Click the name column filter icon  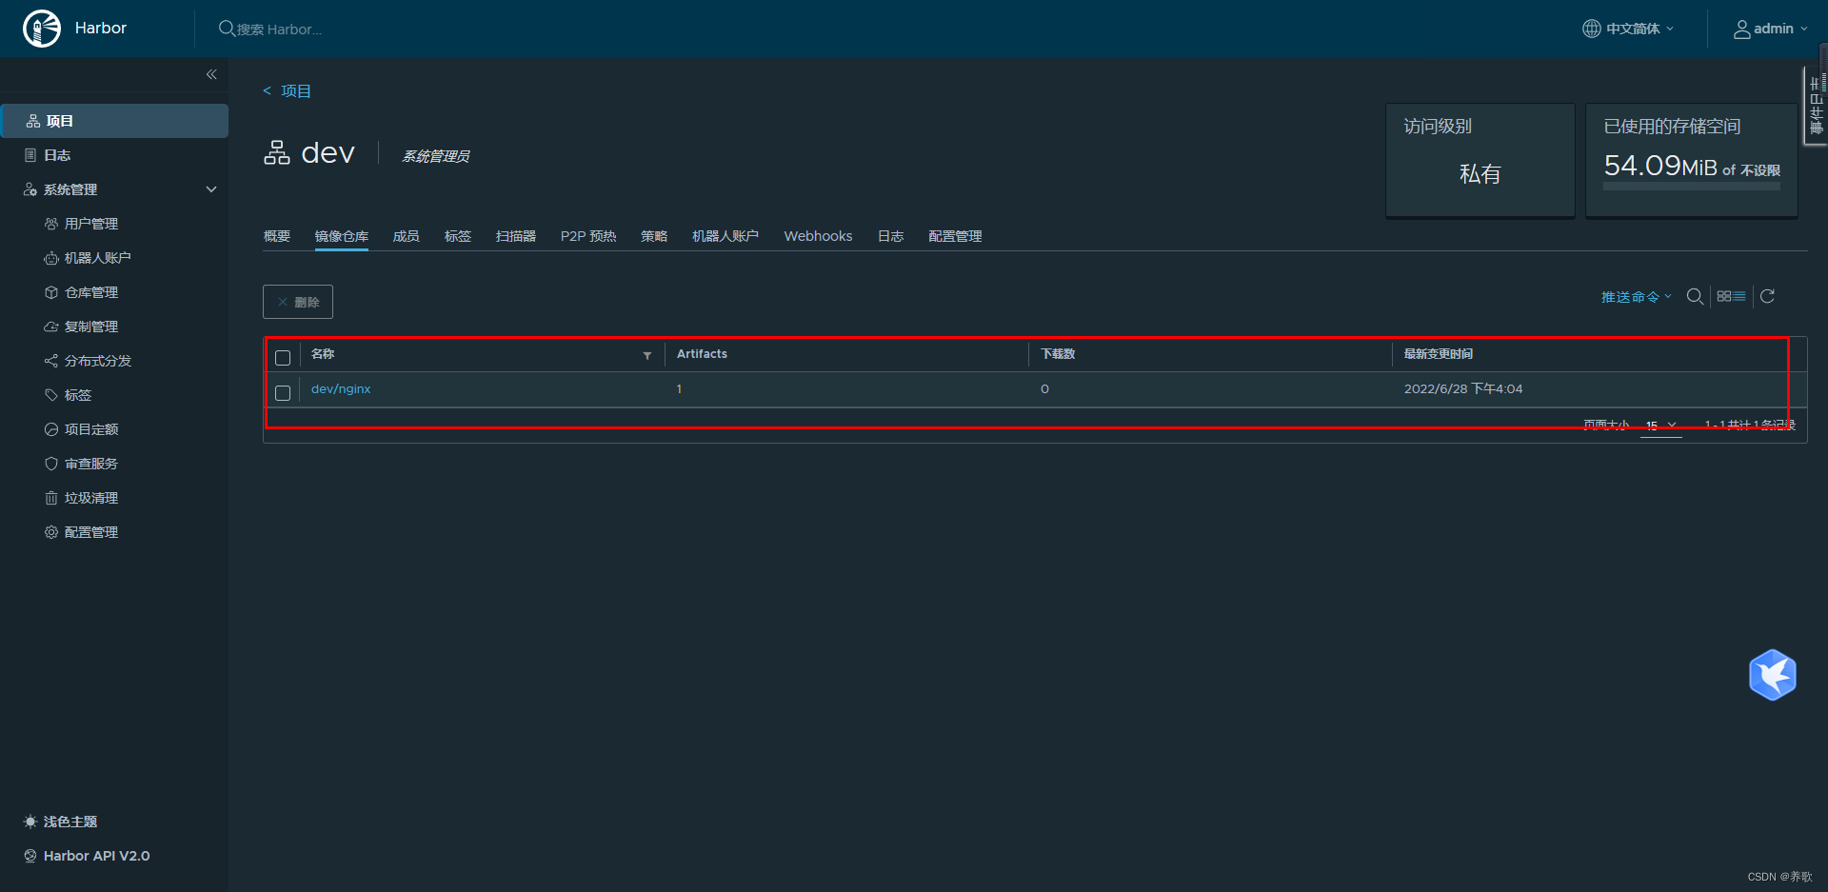647,355
